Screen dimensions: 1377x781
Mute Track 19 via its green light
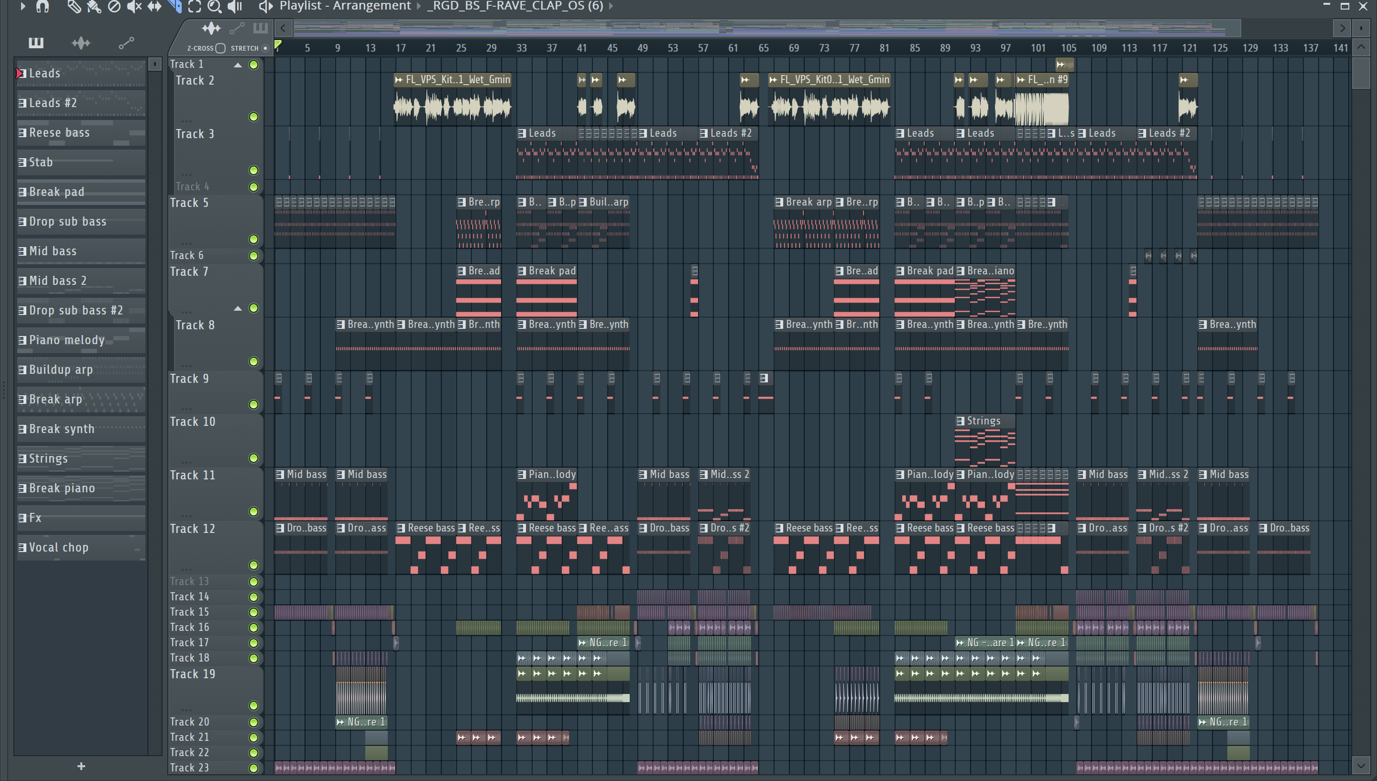[254, 705]
